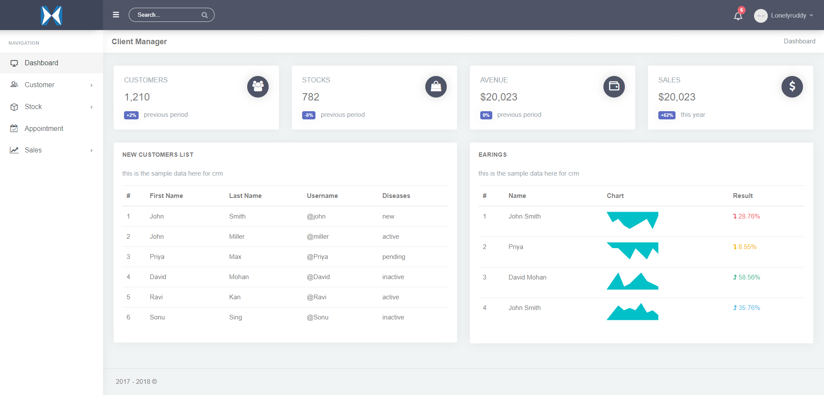Click David Mohan's earnings sparkline chart
This screenshot has height=395, width=824.
632,281
